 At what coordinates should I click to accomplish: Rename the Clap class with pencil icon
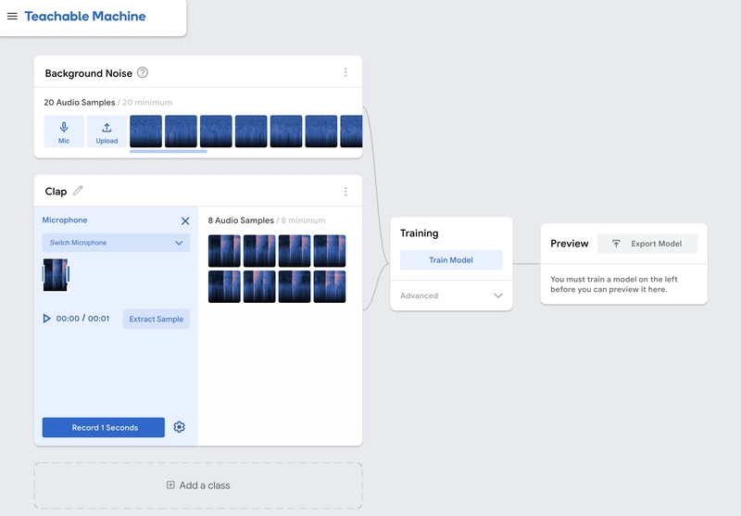(78, 191)
